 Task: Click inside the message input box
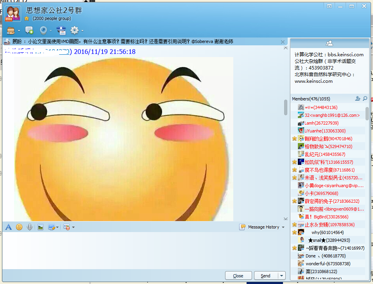pyautogui.click(x=145, y=250)
